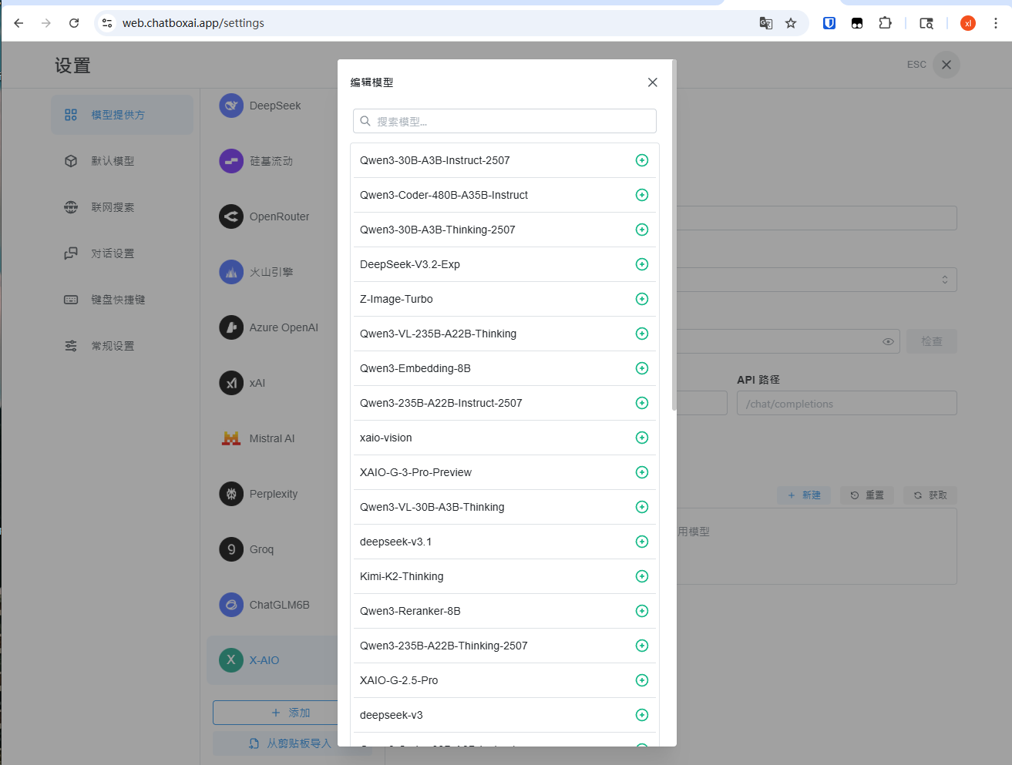
Task: Open the 常规设置 settings section
Action: (x=122, y=346)
